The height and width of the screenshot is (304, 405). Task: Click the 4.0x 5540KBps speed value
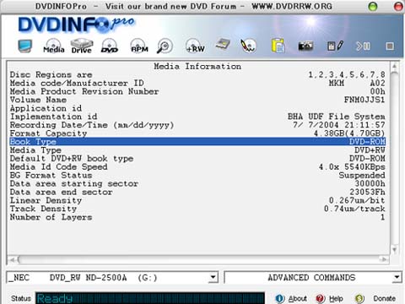pos(352,166)
